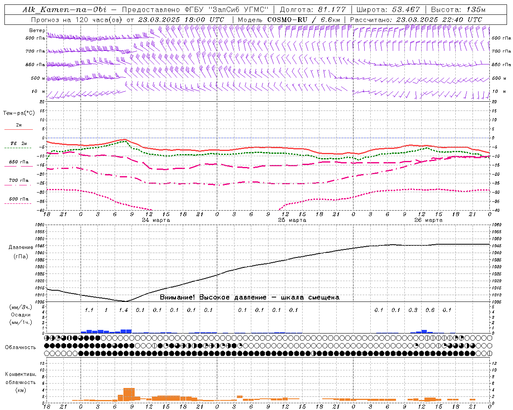The height and width of the screenshot is (410, 513).
Task: Click the Облачность cloud cover label
Action: click(20, 348)
